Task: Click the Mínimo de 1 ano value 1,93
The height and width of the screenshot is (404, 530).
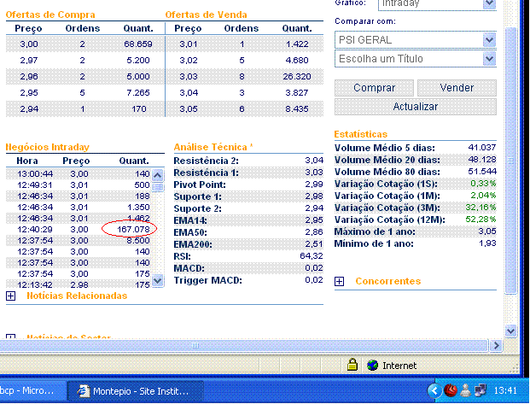Action: (487, 243)
